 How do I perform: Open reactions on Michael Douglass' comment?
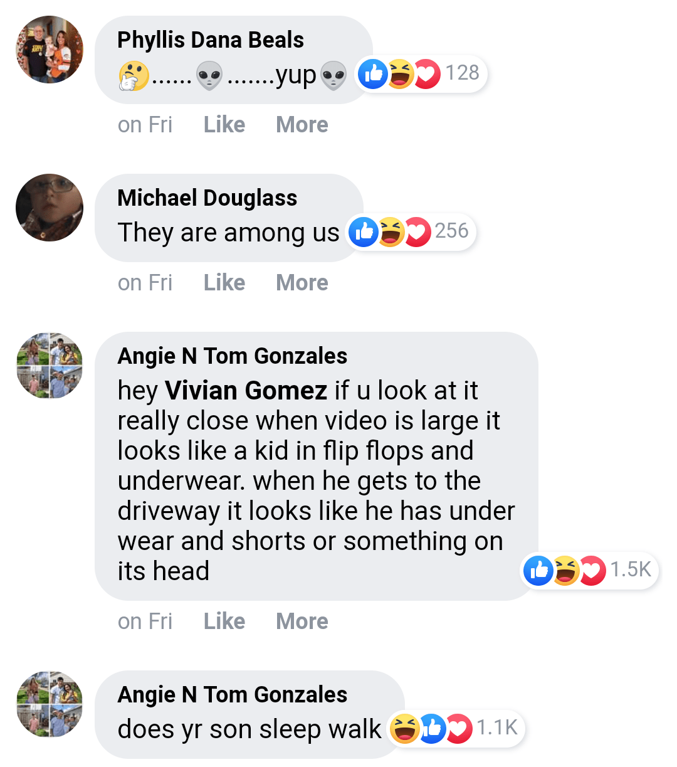411,232
